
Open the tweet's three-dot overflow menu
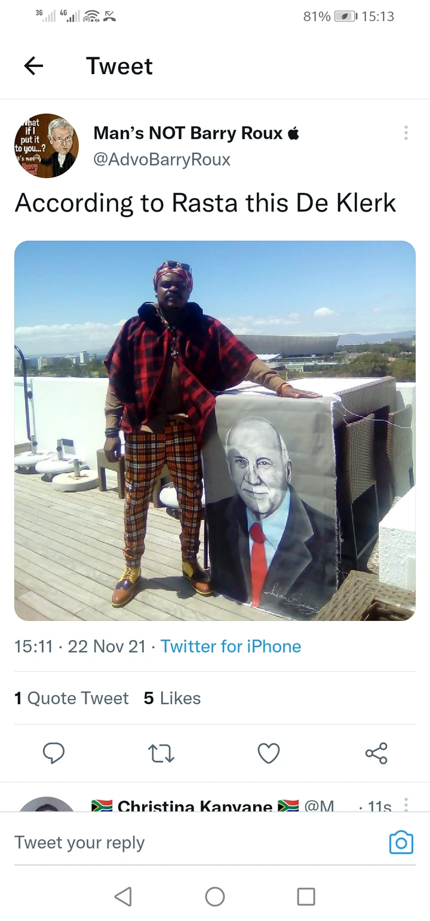406,133
